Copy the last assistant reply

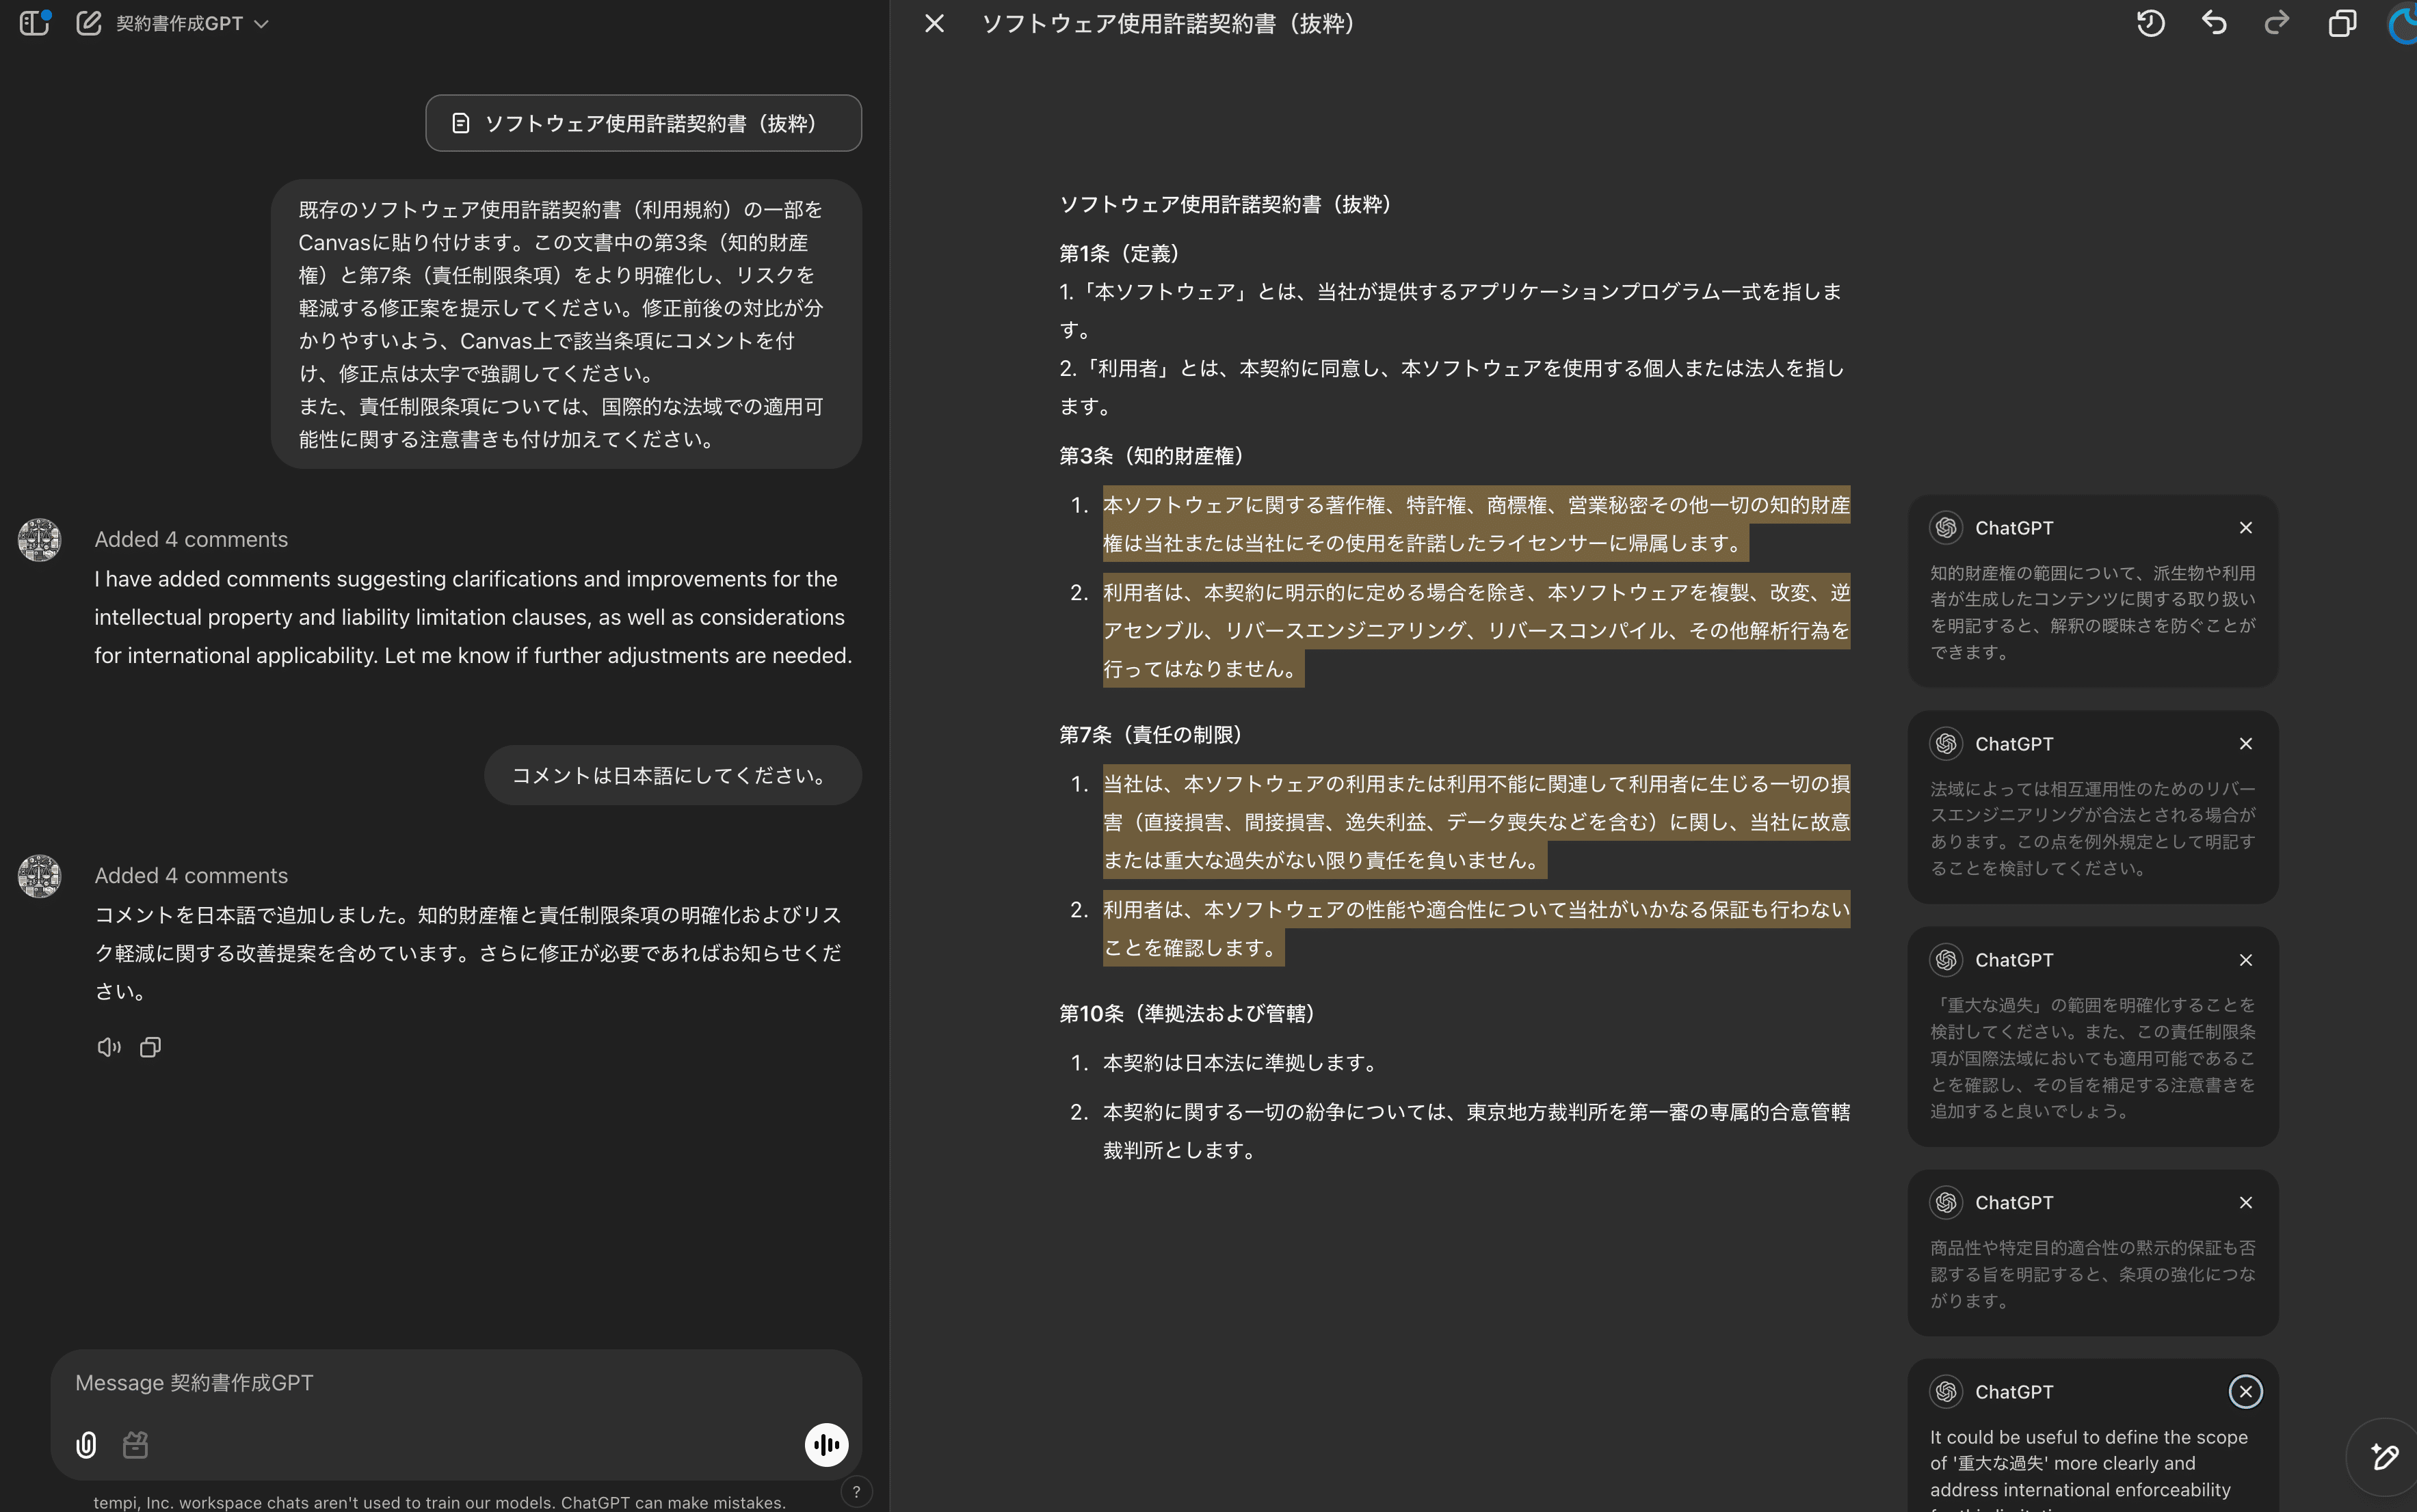pyautogui.click(x=150, y=1047)
